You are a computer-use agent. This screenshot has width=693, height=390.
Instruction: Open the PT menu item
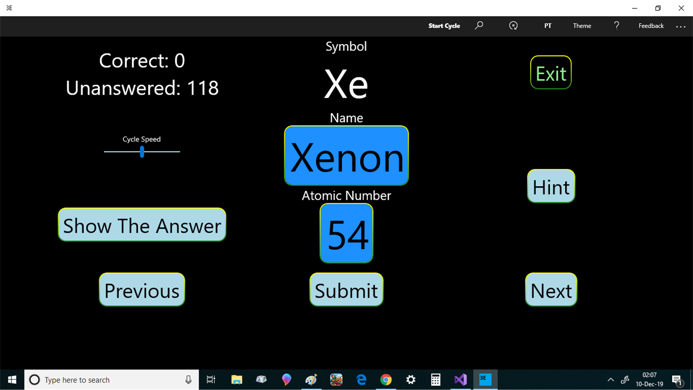coord(548,26)
